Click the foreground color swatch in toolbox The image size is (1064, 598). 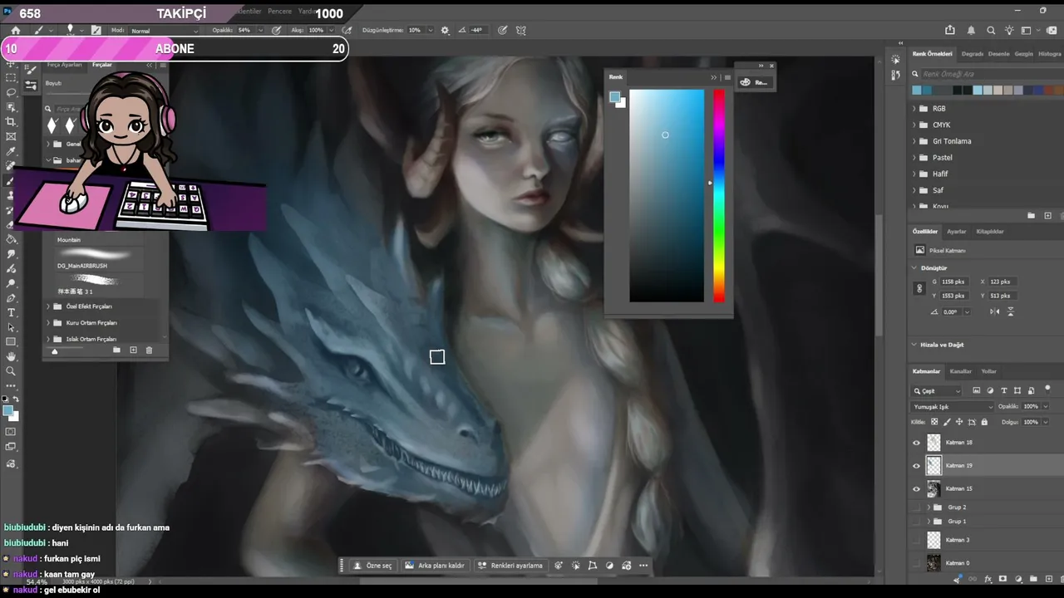click(8, 411)
